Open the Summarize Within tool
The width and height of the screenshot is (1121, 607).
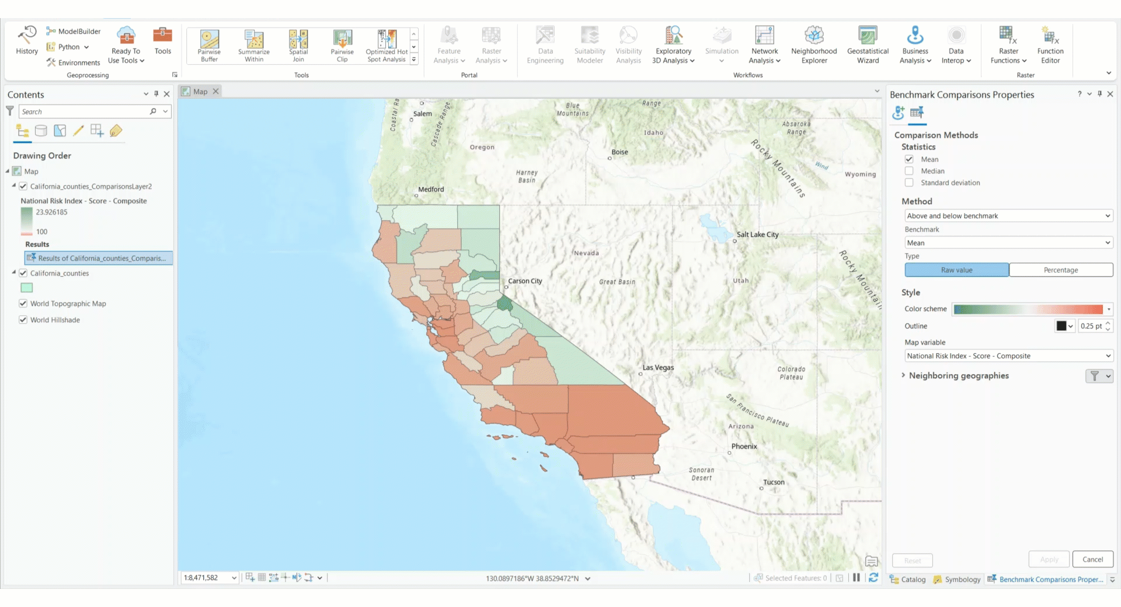(254, 46)
